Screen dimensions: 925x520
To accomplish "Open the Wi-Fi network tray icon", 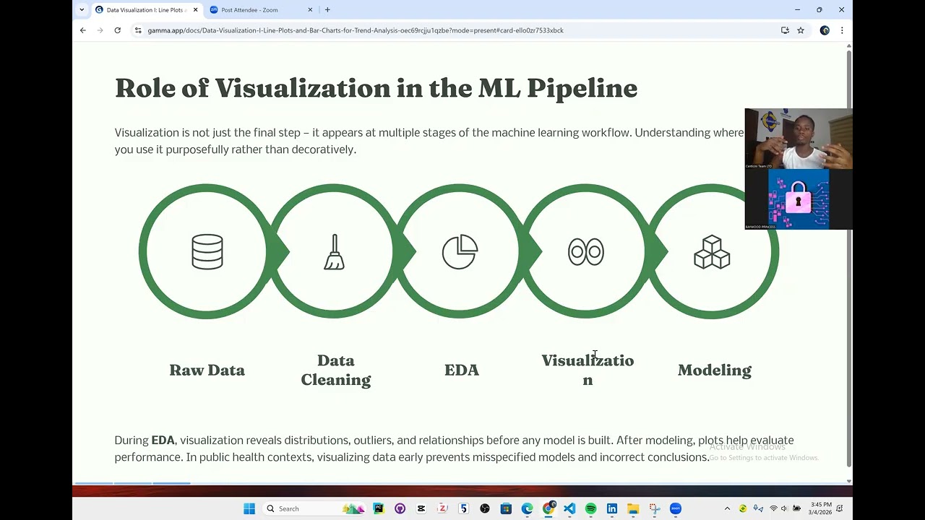I will (773, 508).
